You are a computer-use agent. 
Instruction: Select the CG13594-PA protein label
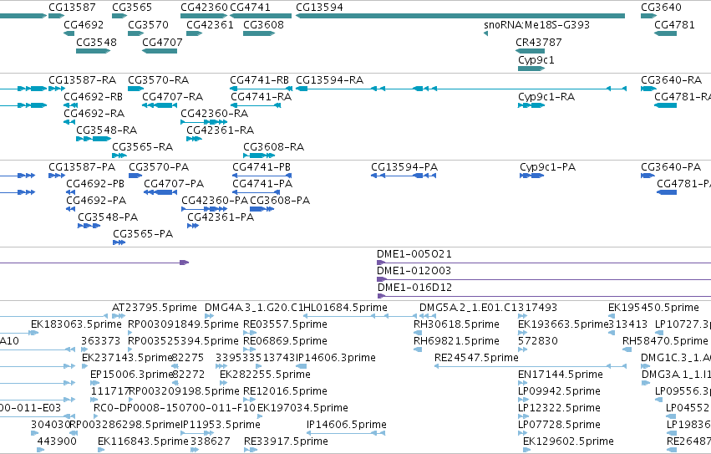[404, 167]
